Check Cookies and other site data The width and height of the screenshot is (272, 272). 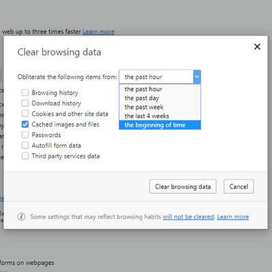(x=25, y=114)
